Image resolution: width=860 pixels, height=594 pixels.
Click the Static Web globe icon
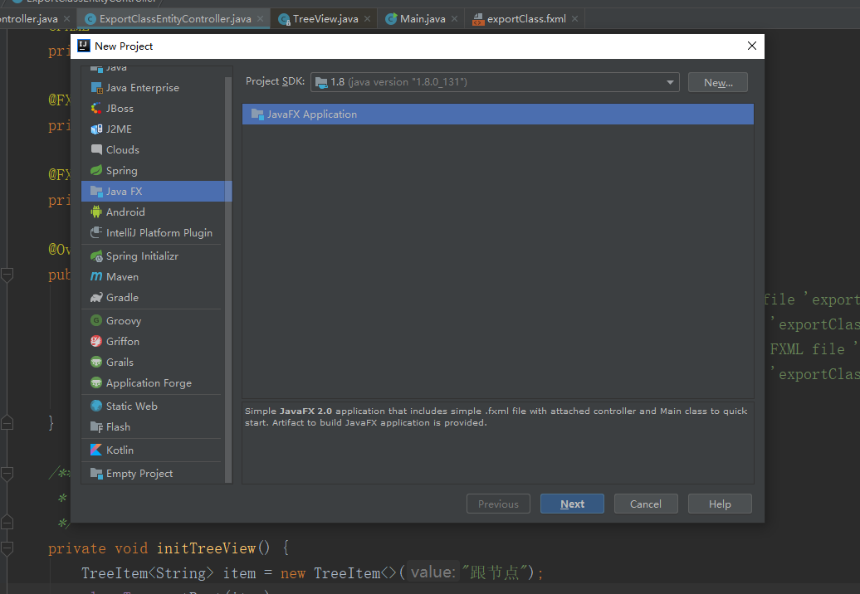(96, 406)
